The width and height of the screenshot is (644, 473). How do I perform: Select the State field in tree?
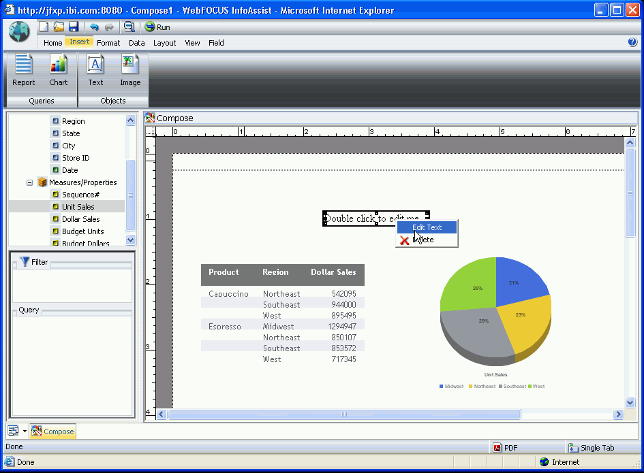(71, 133)
